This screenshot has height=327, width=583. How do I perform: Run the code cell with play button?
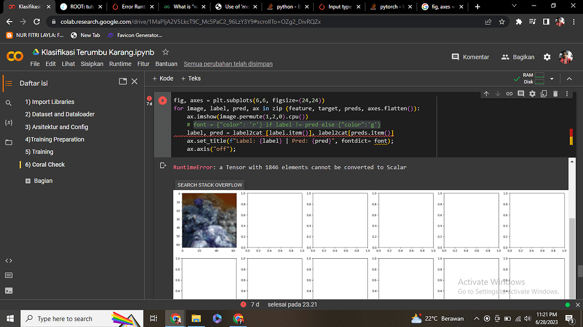point(162,100)
